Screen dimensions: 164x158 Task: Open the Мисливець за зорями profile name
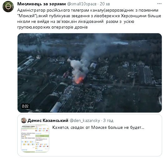click(41, 4)
